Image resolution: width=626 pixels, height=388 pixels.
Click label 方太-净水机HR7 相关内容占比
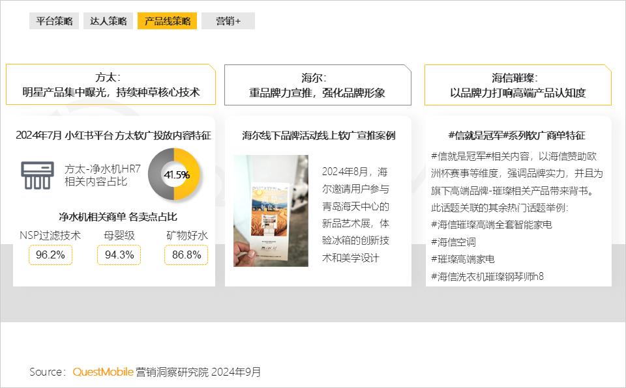point(102,175)
